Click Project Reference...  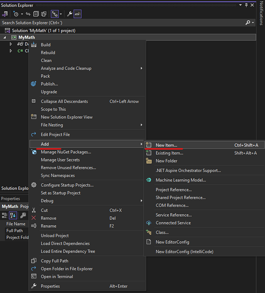pyautogui.click(x=204, y=190)
